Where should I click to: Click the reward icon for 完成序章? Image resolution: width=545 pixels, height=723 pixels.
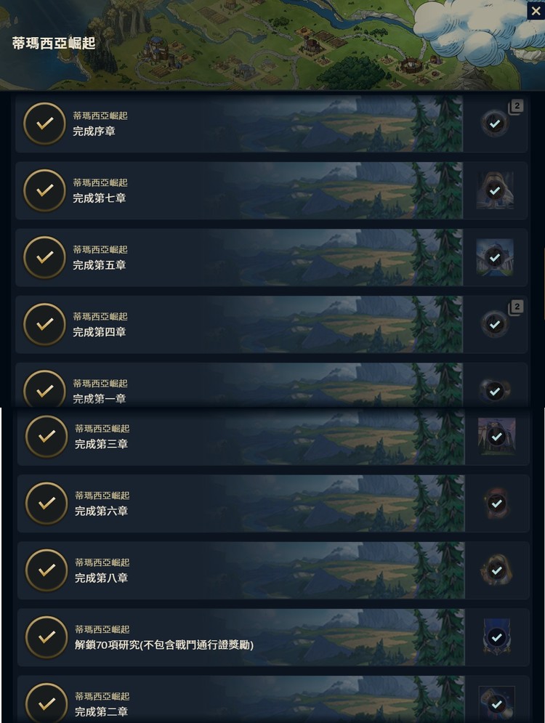point(495,124)
